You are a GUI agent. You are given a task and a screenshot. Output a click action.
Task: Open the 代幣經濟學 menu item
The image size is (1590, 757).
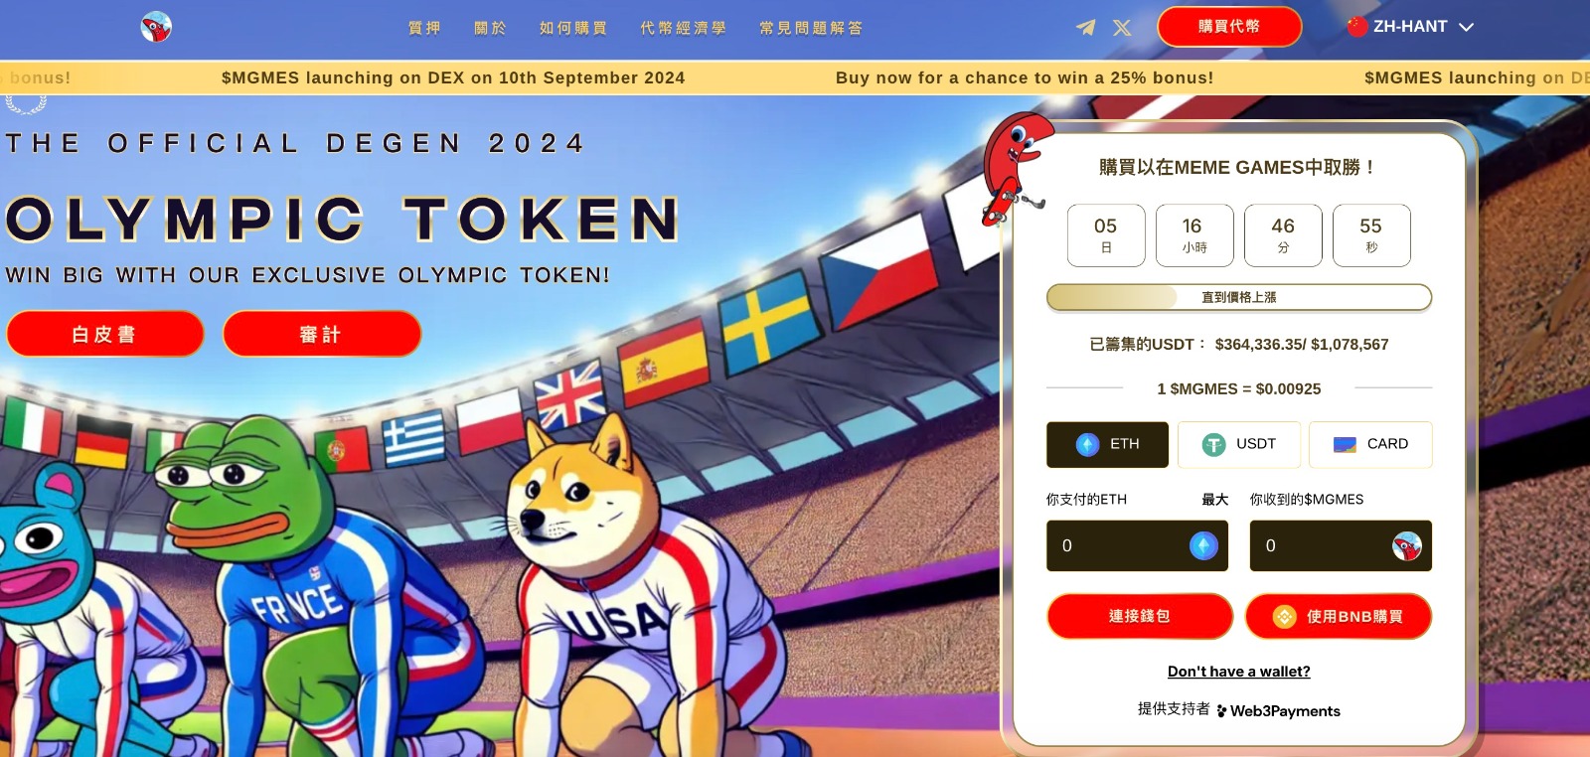coord(684,28)
